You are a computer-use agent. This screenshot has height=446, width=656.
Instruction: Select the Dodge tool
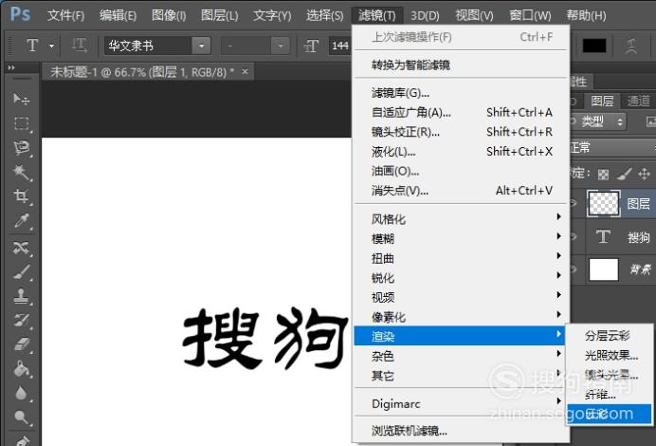(21, 418)
